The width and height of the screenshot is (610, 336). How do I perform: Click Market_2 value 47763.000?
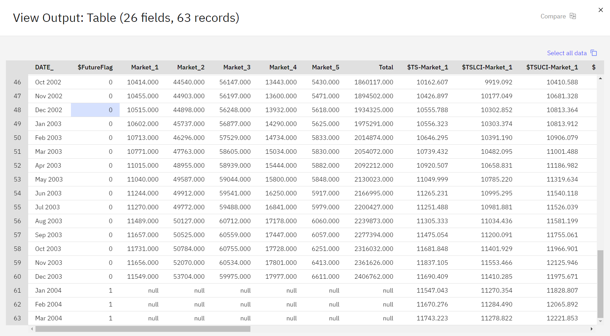(x=189, y=152)
